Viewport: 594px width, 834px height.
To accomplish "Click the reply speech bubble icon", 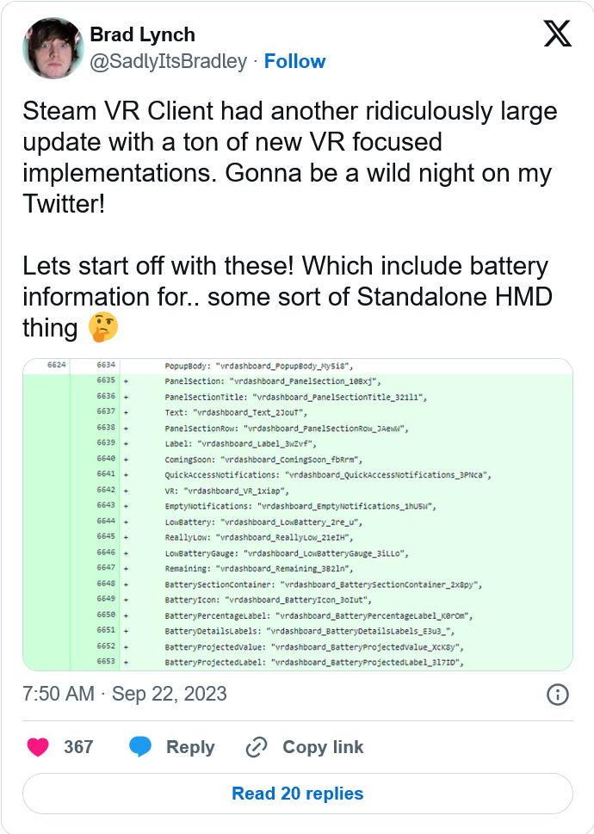I will pyautogui.click(x=140, y=747).
